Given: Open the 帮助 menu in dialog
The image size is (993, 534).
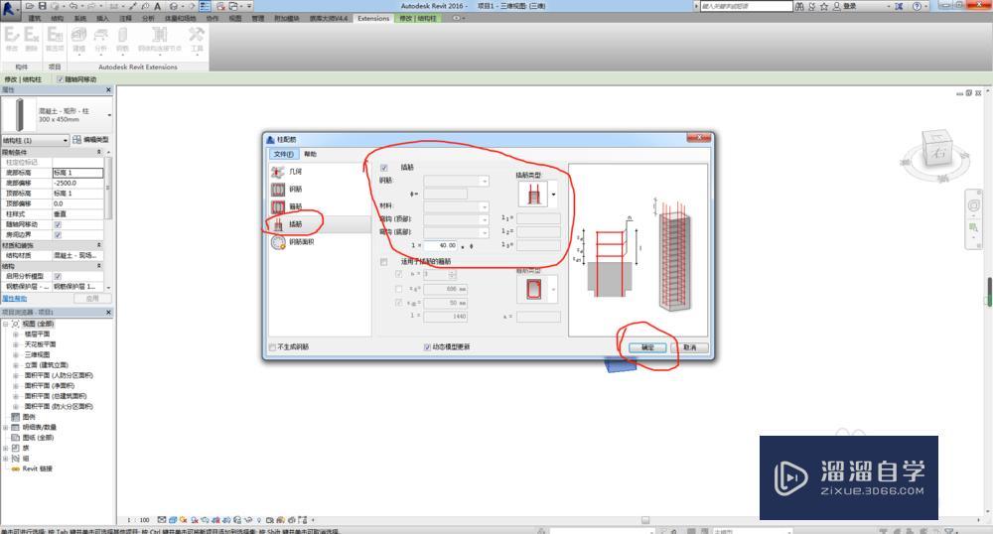Looking at the screenshot, I should tap(310, 155).
